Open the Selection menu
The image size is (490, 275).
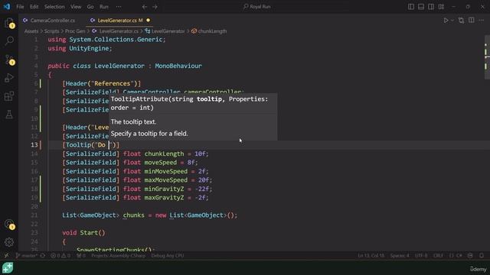tap(54, 7)
